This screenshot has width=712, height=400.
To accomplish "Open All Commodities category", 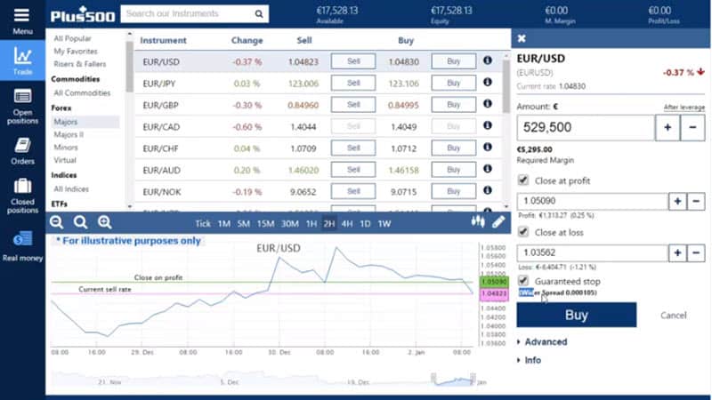I will pos(82,93).
